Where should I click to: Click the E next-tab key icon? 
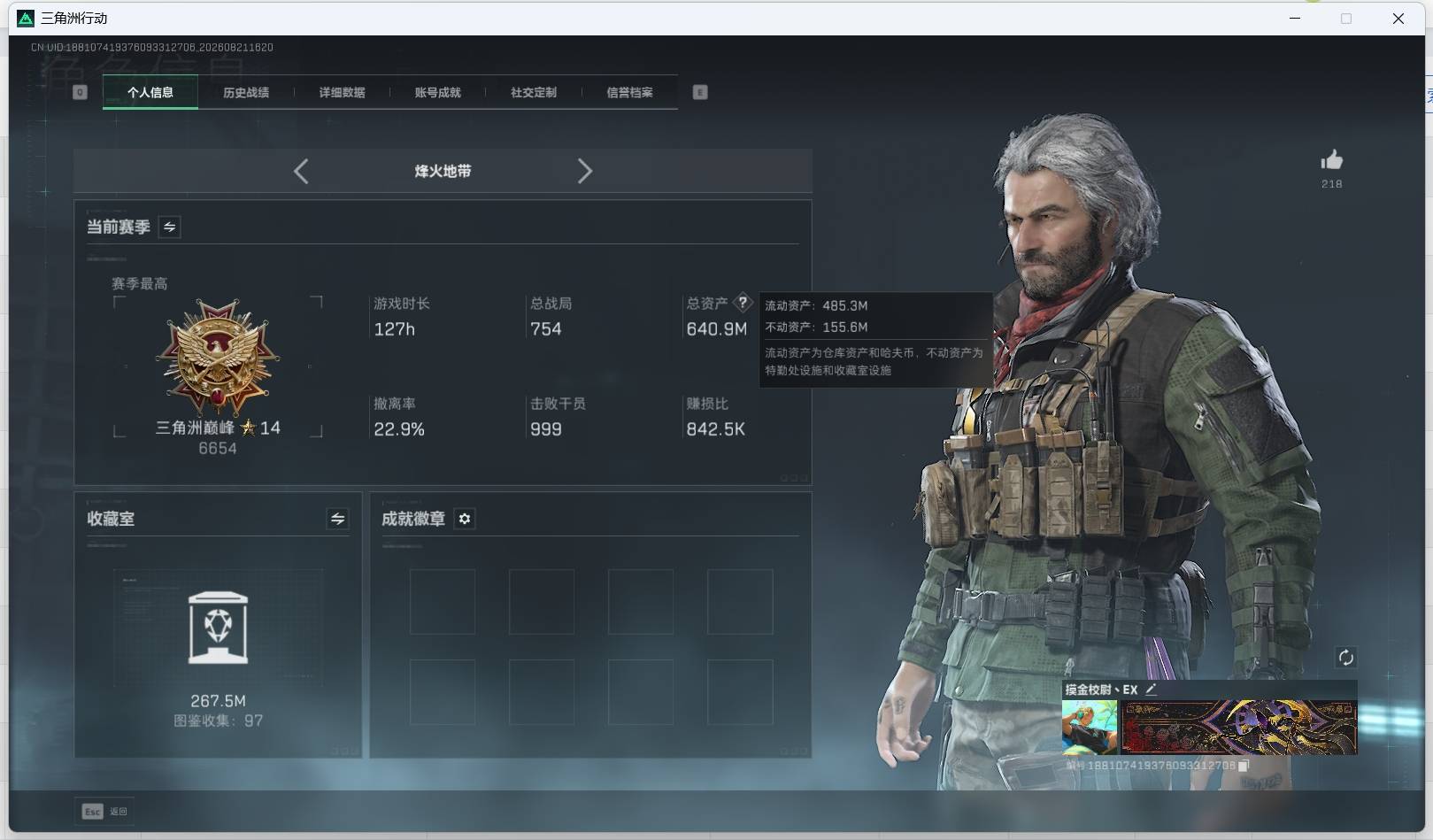[x=700, y=92]
